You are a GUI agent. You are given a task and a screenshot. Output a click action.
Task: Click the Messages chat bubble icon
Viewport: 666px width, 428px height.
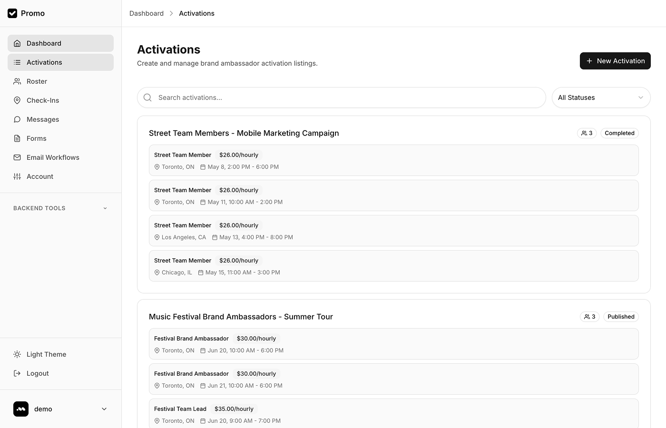[17, 119]
